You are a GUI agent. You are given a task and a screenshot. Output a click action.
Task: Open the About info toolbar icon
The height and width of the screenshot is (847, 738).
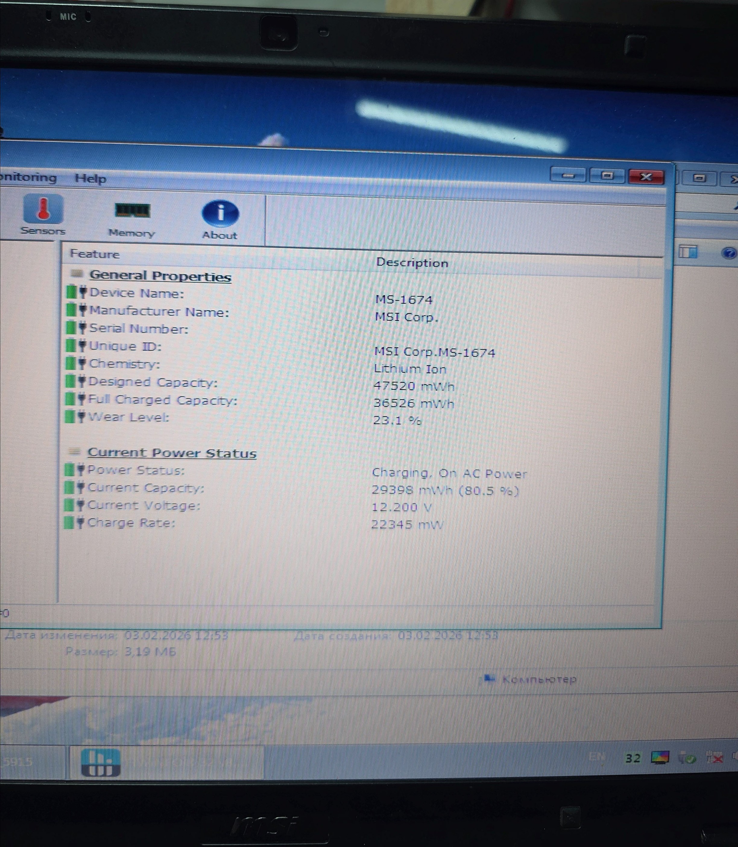click(220, 220)
